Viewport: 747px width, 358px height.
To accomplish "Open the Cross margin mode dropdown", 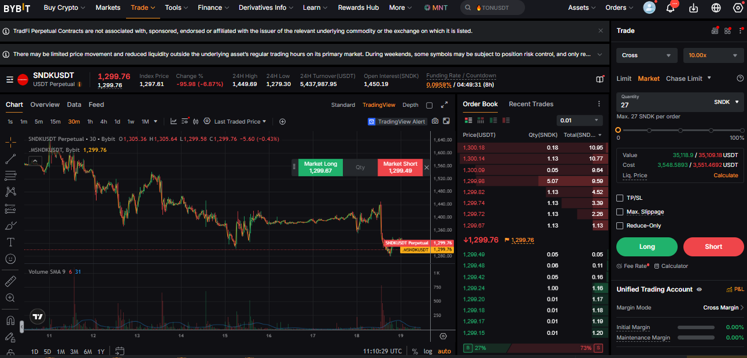I will (646, 55).
